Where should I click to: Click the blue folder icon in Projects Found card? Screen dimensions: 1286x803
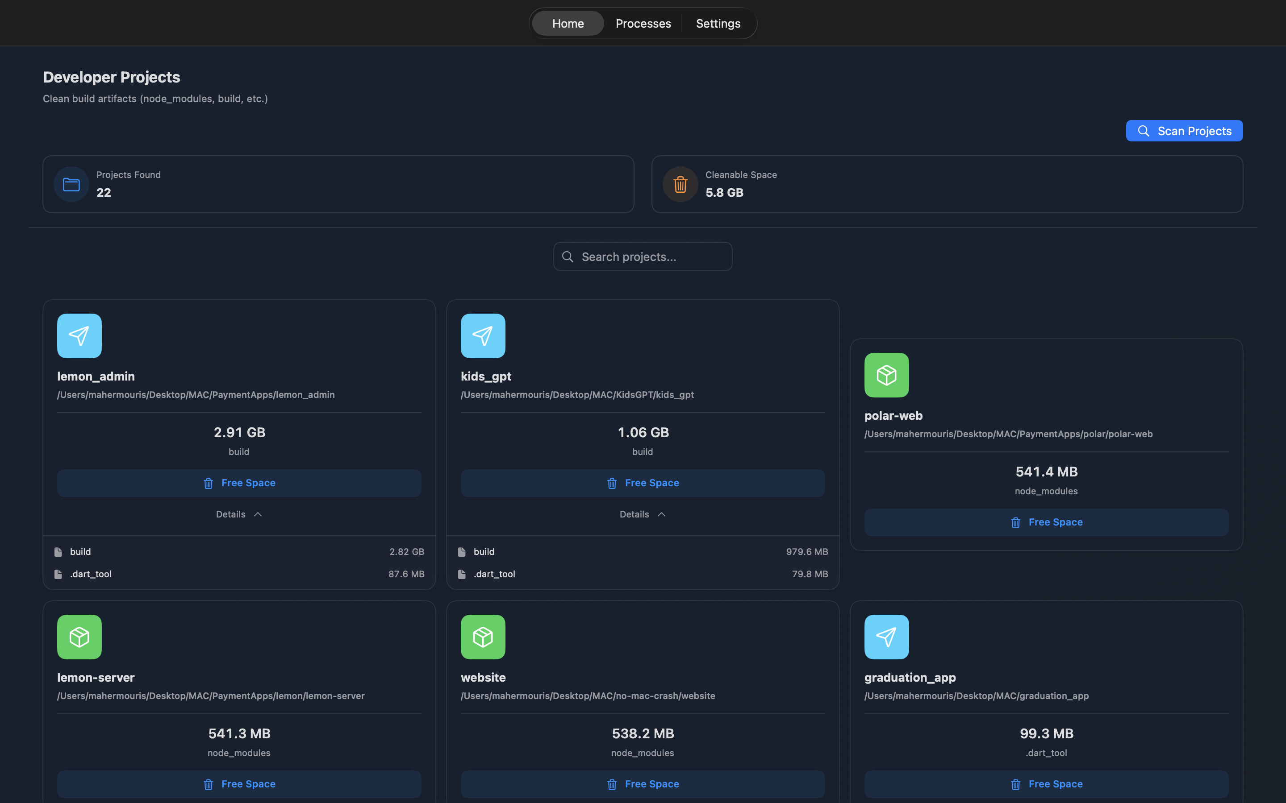point(71,184)
